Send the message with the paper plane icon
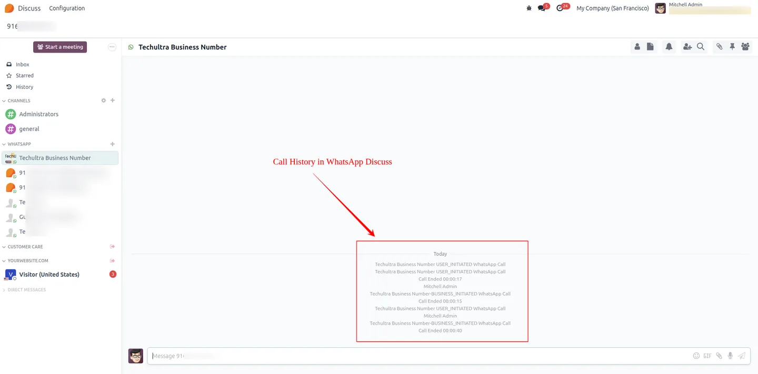The image size is (758, 374). point(742,356)
